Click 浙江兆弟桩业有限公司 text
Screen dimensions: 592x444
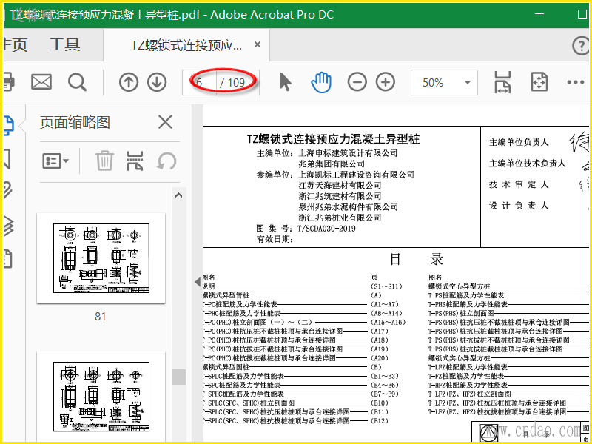(340, 218)
